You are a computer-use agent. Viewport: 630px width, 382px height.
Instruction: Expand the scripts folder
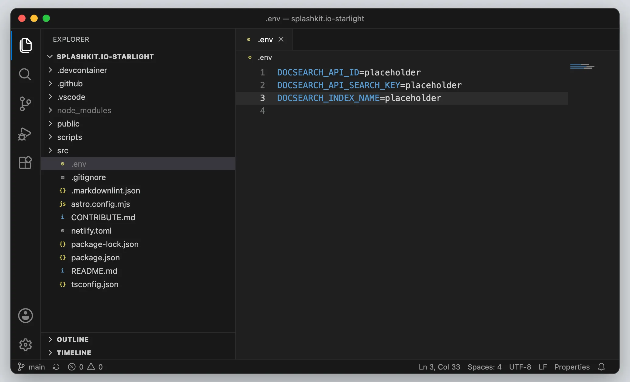coord(138,137)
